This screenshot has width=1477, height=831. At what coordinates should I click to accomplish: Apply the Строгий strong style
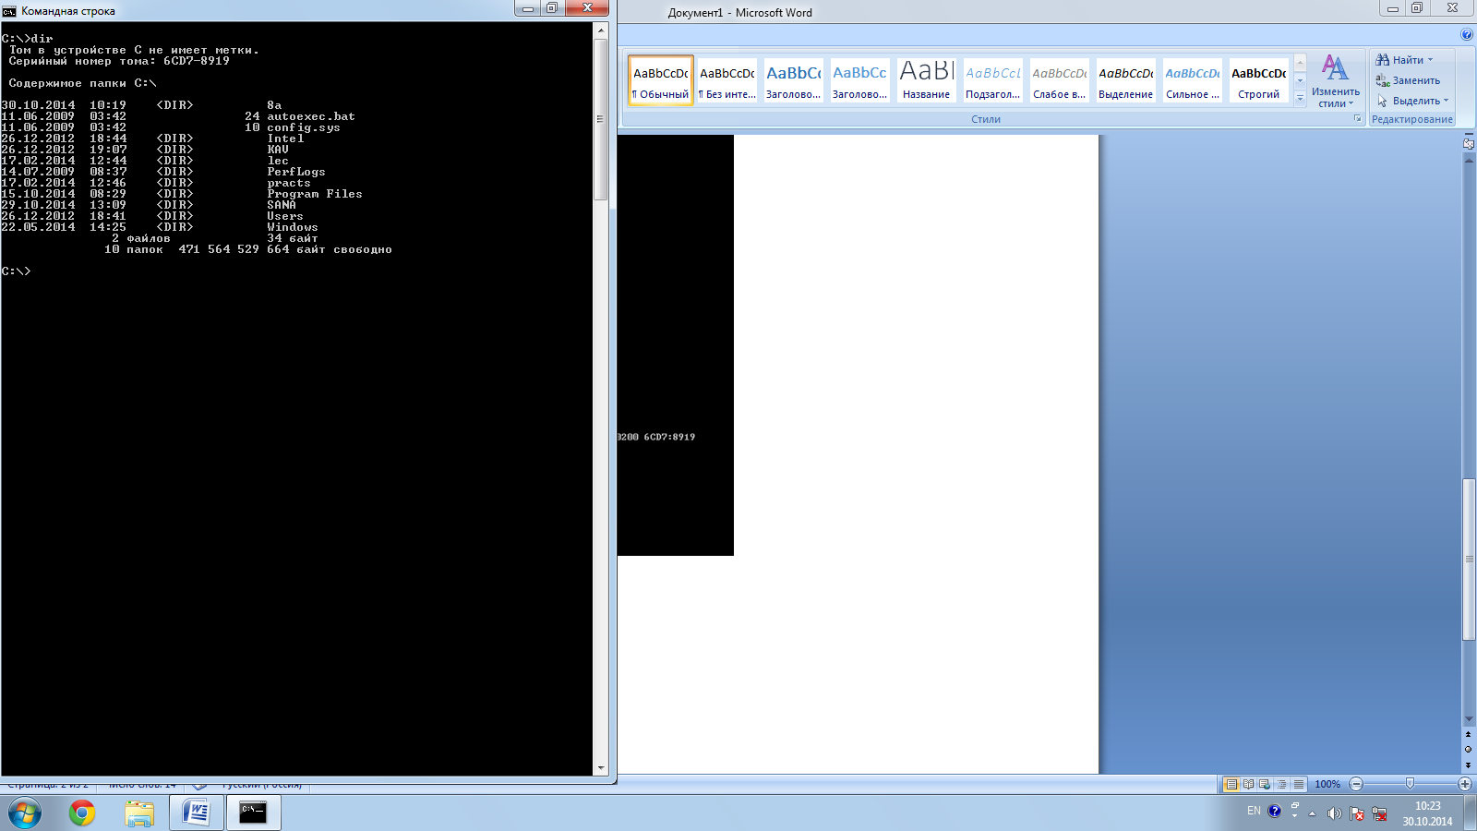1258,80
